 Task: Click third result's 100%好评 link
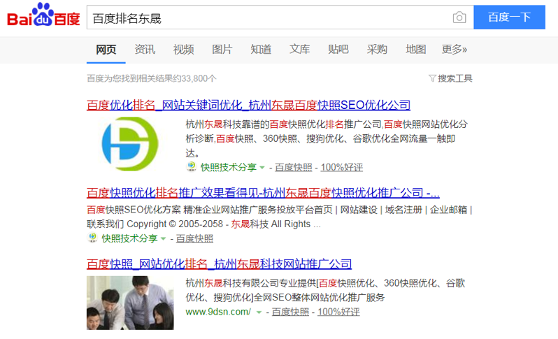click(338, 312)
